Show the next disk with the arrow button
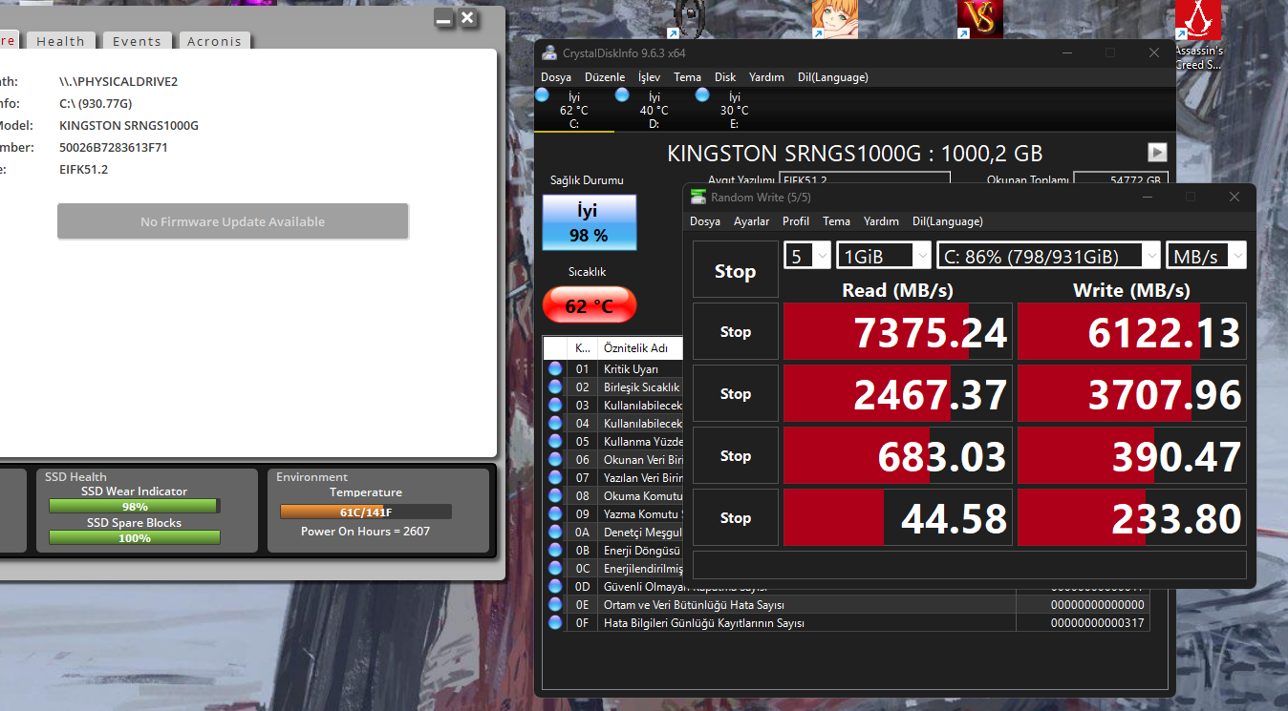 (1157, 152)
